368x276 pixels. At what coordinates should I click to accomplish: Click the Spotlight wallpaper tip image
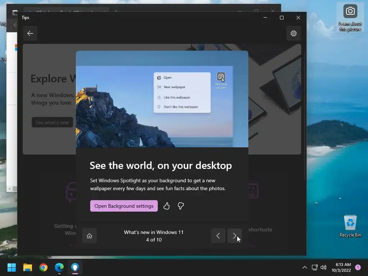[x=162, y=99]
